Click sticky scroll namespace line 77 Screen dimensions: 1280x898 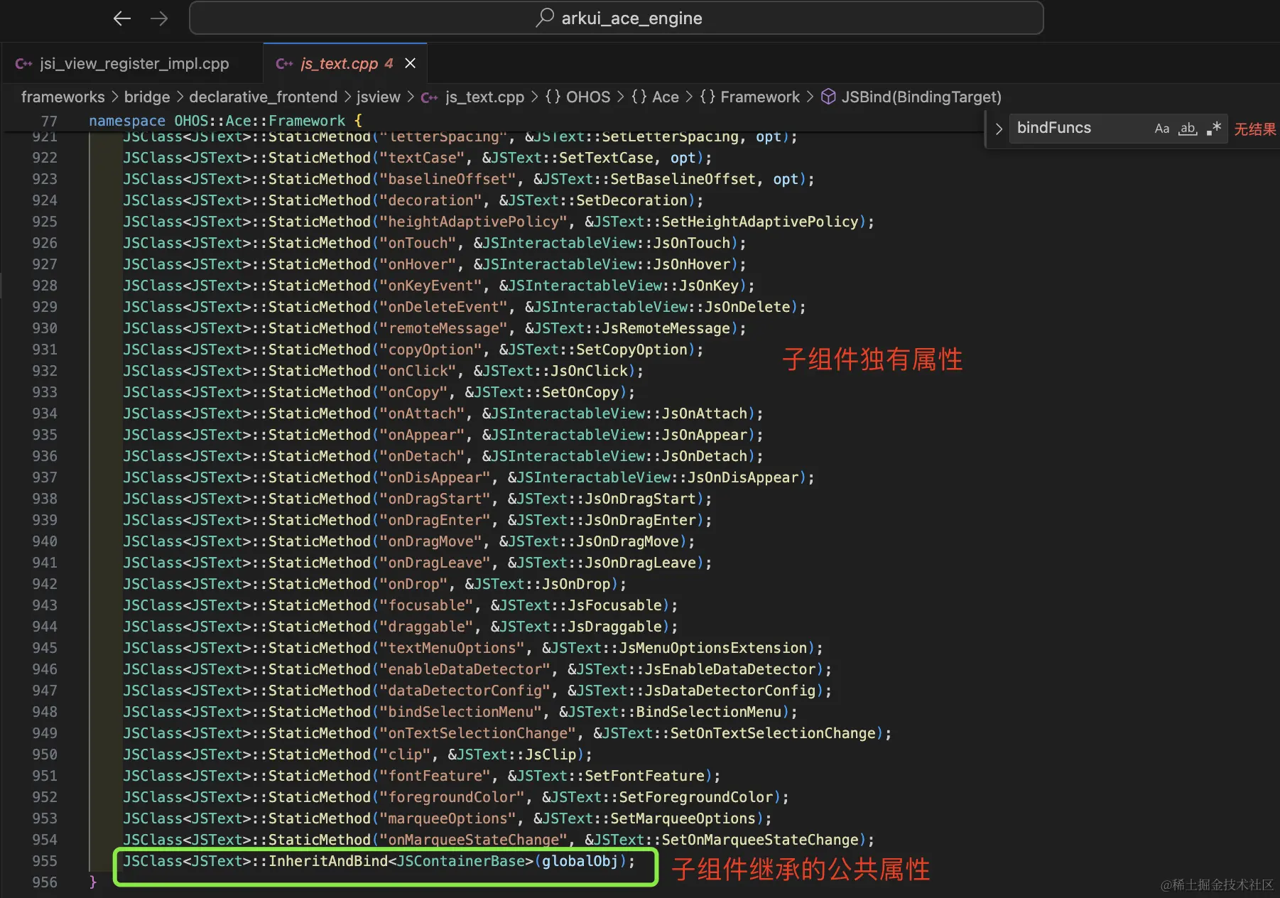[x=225, y=121]
